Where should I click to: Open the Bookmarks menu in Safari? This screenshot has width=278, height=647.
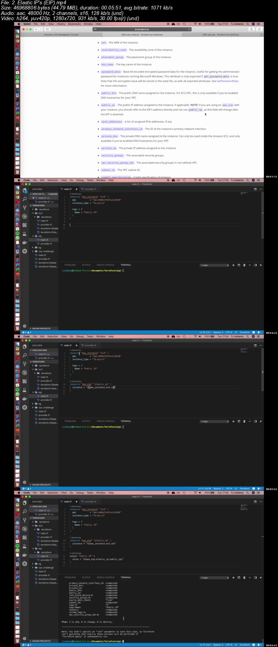74,24
